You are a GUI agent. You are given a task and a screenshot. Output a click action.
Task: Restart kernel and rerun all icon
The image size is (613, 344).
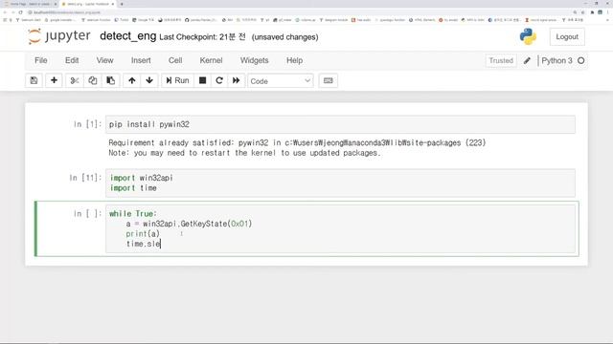click(237, 80)
